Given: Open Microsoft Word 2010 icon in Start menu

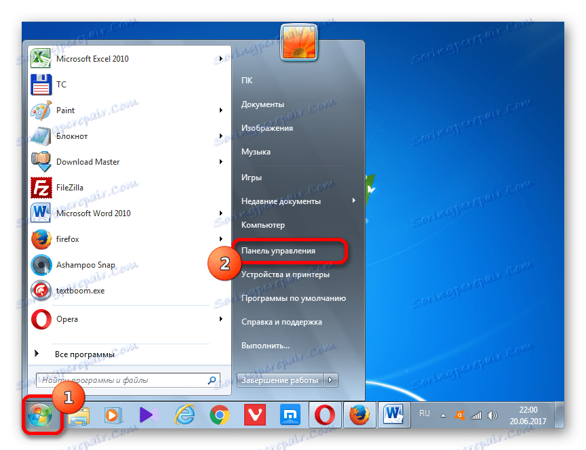Looking at the screenshot, I should [41, 213].
